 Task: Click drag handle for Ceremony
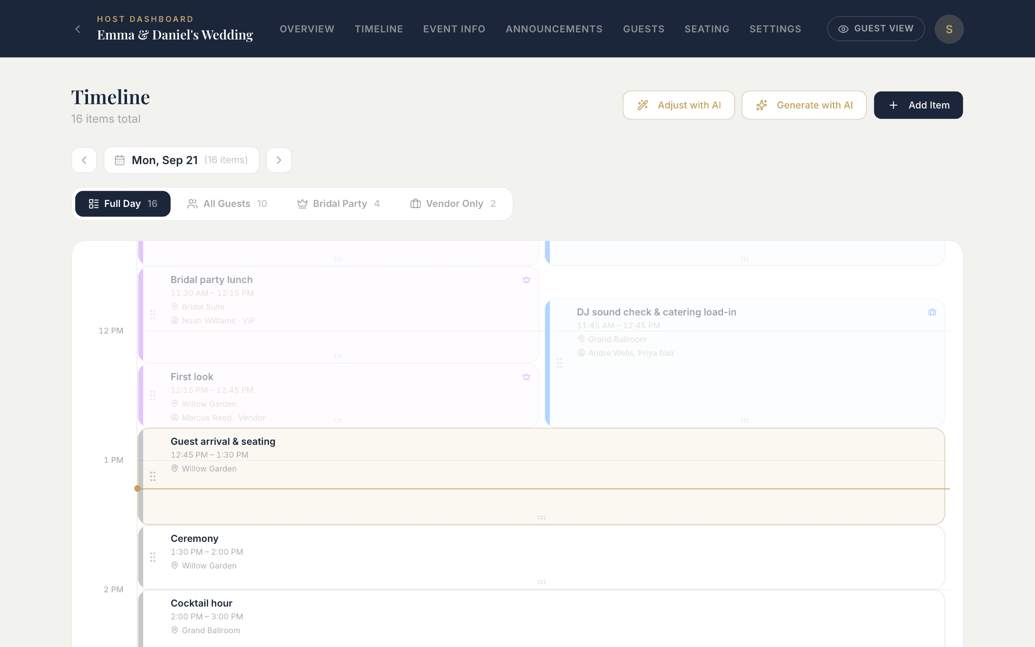point(153,557)
